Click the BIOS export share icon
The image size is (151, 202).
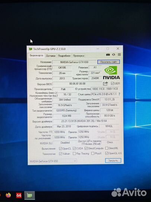105,84
